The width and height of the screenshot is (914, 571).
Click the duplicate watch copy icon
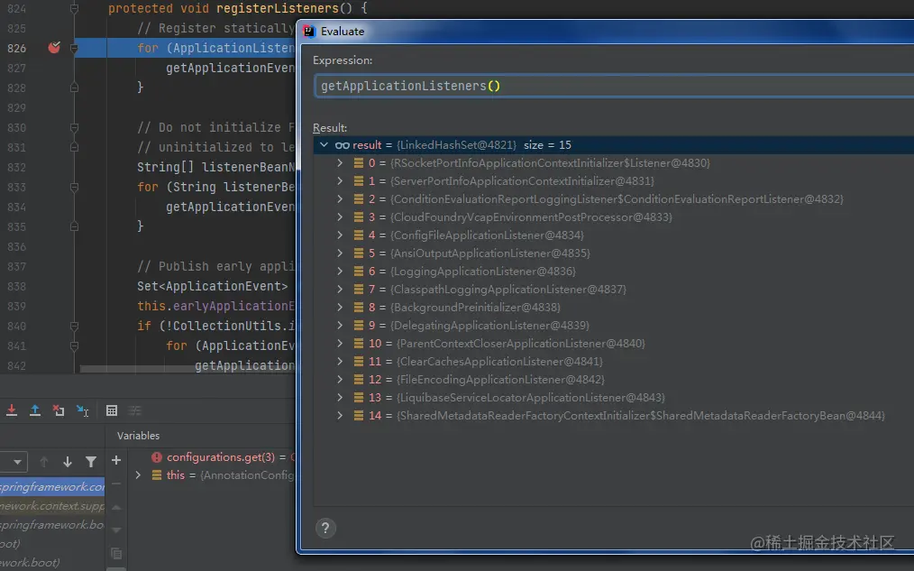click(x=116, y=553)
